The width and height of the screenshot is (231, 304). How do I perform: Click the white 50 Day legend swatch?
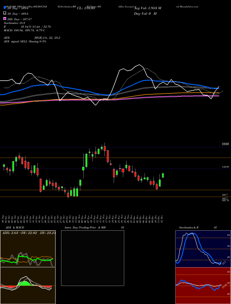point(5,13)
